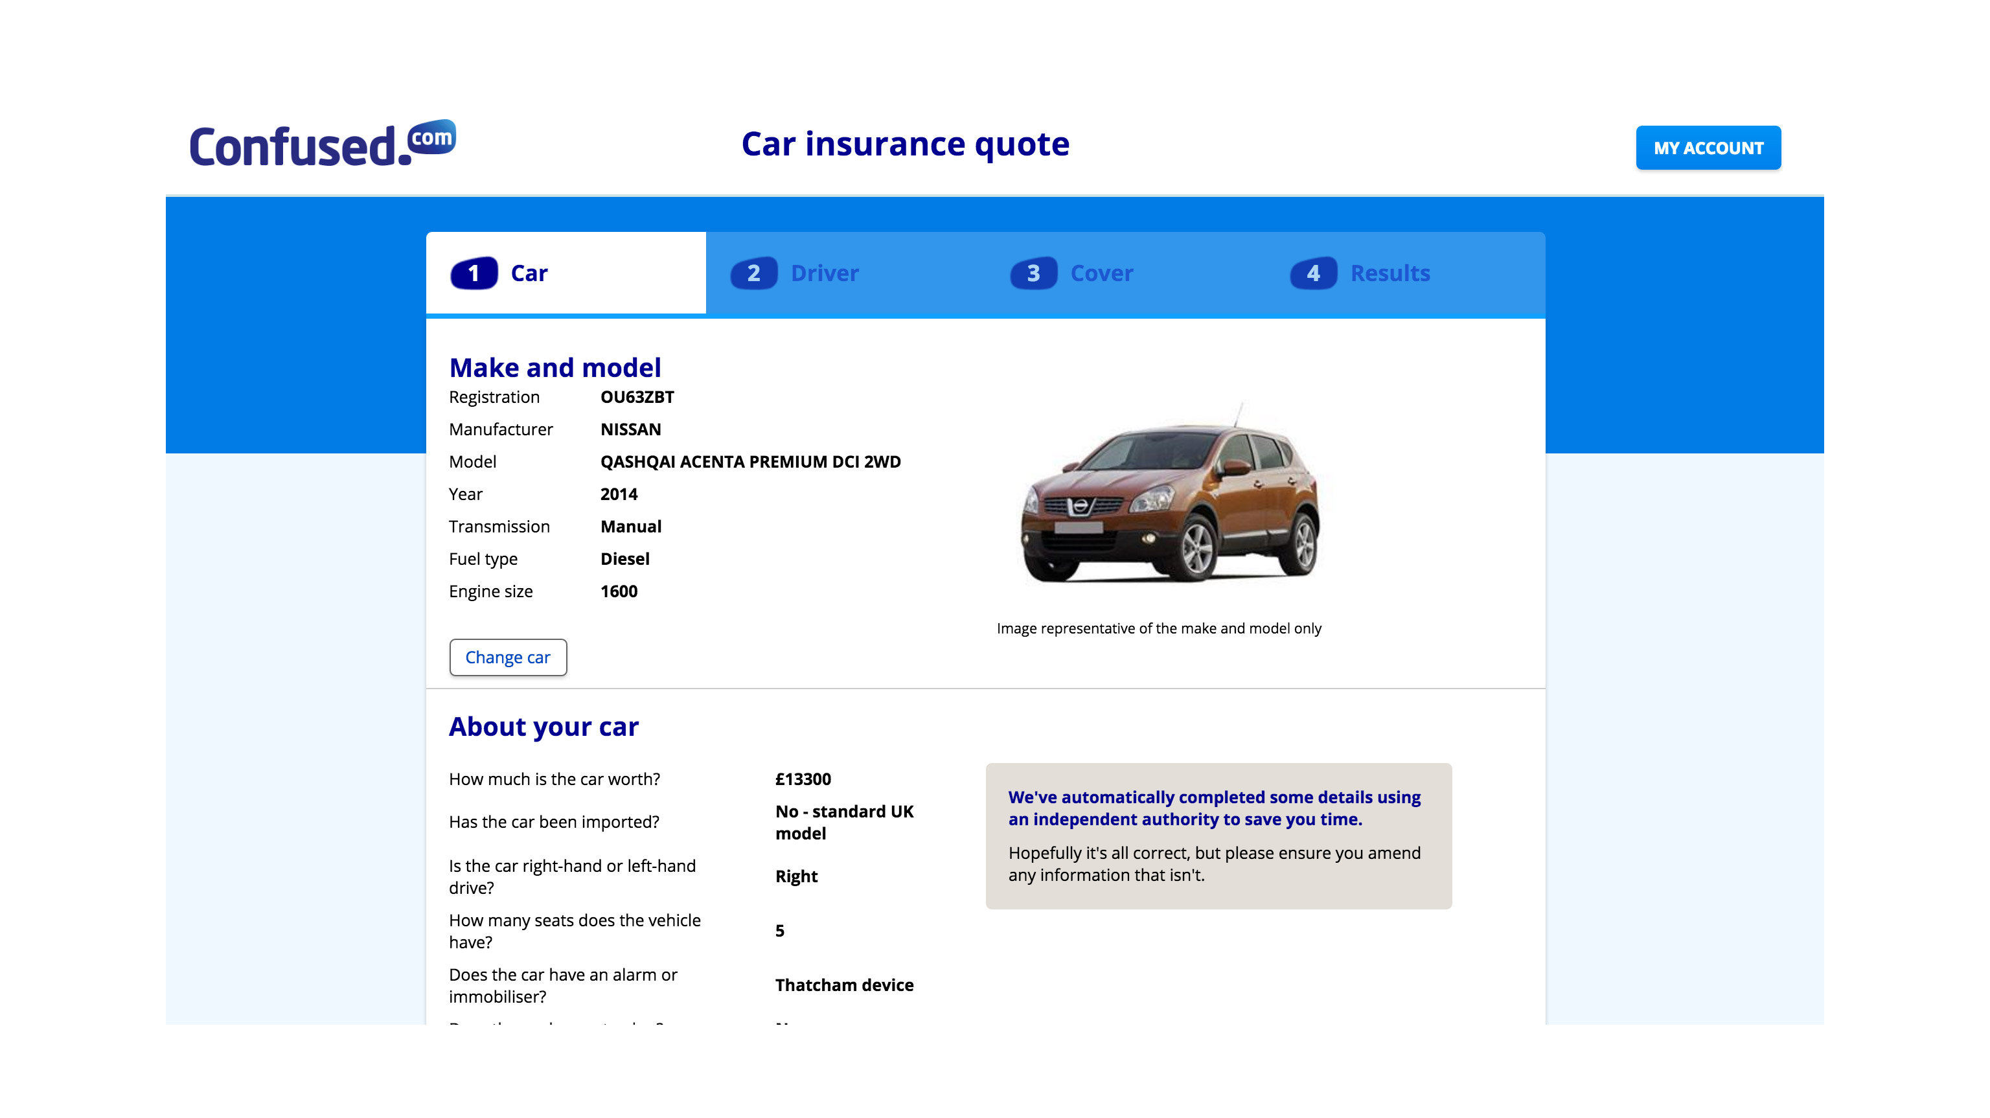Jump to the Results step

point(1390,273)
